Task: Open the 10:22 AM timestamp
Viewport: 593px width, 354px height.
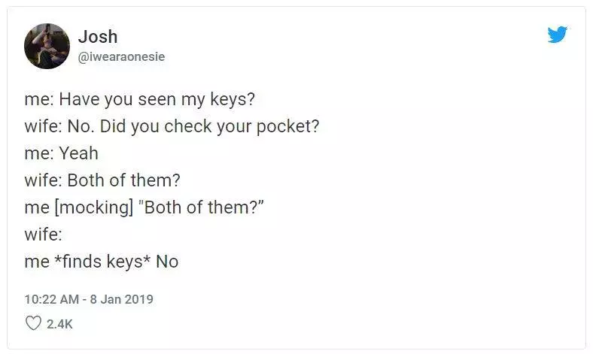Action: [x=51, y=299]
